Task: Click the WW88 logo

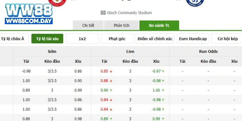Action: point(28,11)
